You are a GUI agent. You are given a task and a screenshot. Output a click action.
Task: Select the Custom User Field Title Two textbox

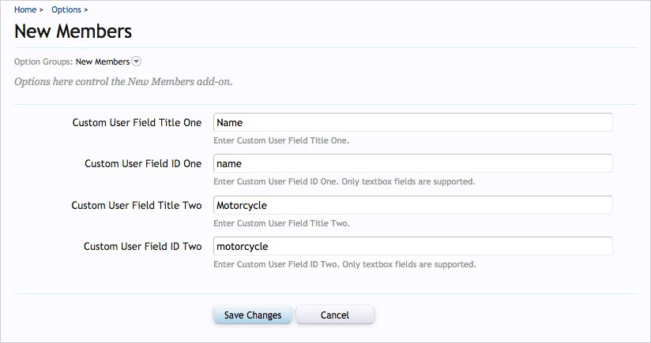click(412, 205)
